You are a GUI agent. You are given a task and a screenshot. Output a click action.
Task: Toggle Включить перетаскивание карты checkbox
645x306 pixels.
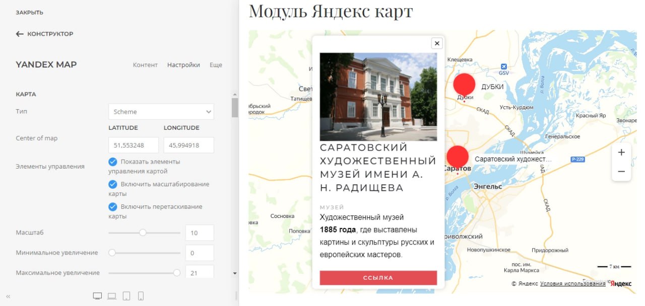coord(113,207)
